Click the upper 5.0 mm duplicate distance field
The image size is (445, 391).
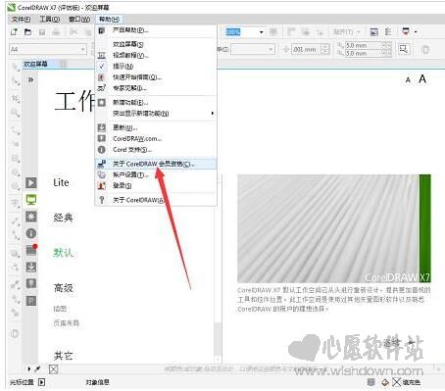(x=364, y=45)
